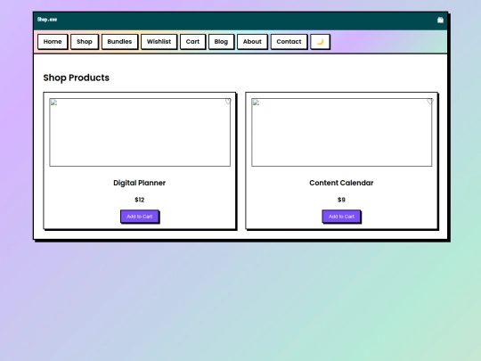View the Wishlist page
This screenshot has height=361, width=481.
(x=159, y=42)
